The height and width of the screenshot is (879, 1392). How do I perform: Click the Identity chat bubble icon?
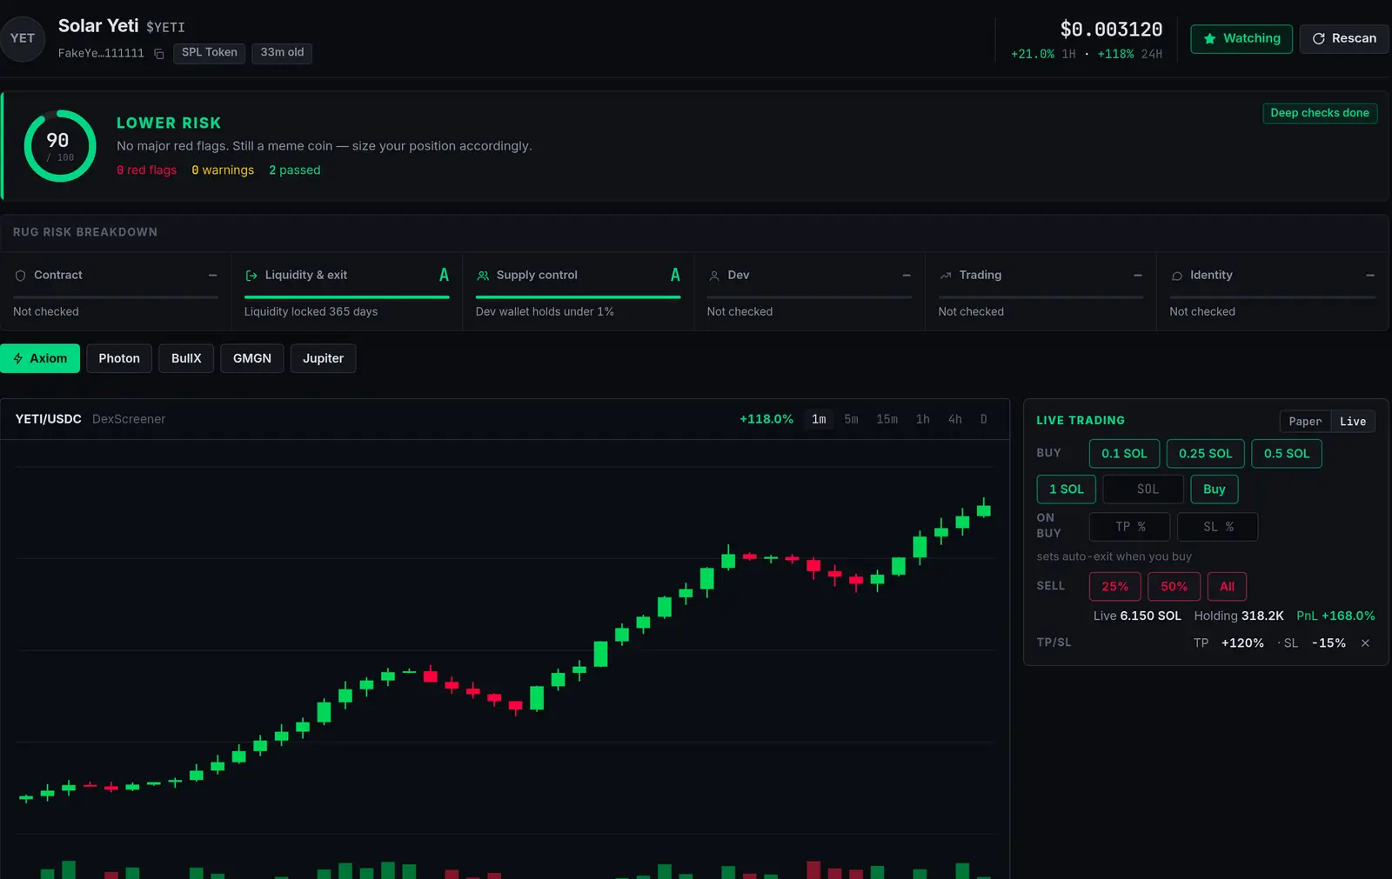1177,276
